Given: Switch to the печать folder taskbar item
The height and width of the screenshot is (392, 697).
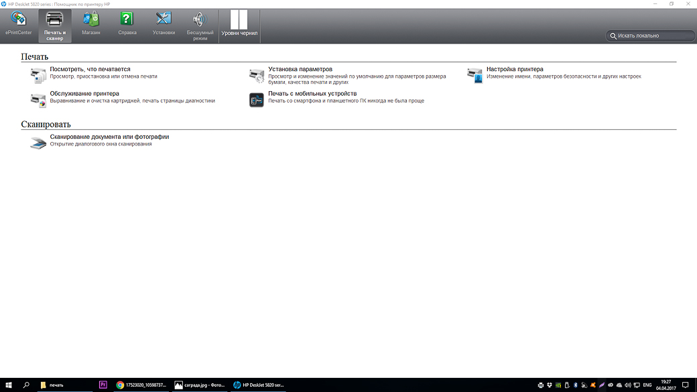Looking at the screenshot, I should 64,385.
